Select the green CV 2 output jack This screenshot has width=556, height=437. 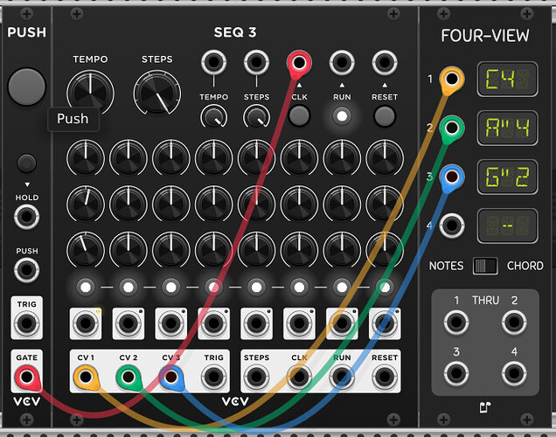click(x=128, y=377)
